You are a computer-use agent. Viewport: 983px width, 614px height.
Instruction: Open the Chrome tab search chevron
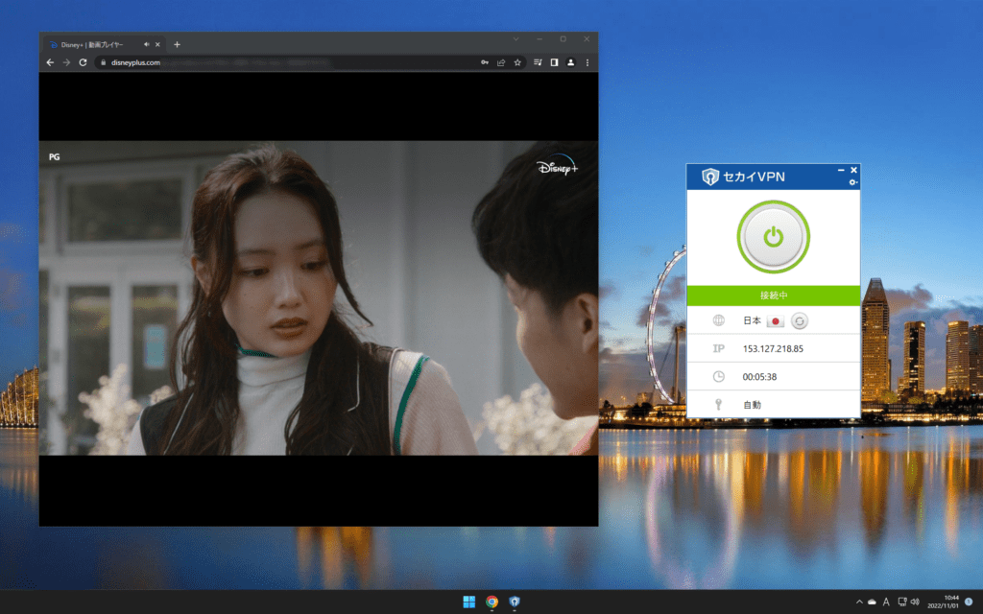click(x=515, y=38)
